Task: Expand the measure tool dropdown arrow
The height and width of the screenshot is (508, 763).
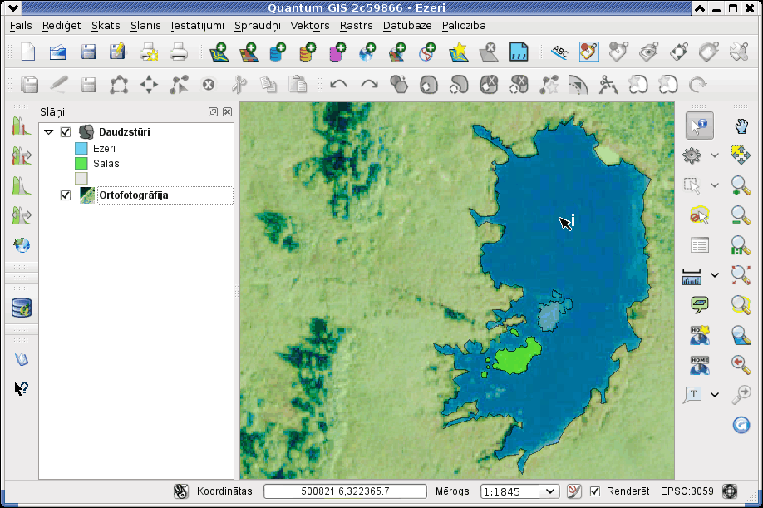Action: [x=714, y=275]
